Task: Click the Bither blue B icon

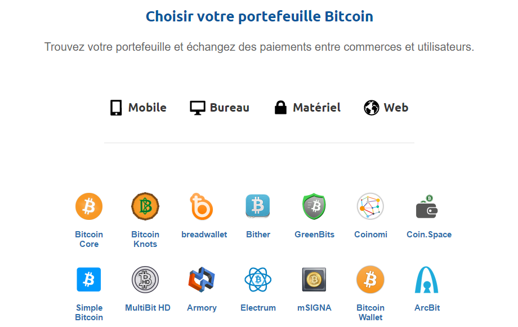Action: pyautogui.click(x=258, y=206)
